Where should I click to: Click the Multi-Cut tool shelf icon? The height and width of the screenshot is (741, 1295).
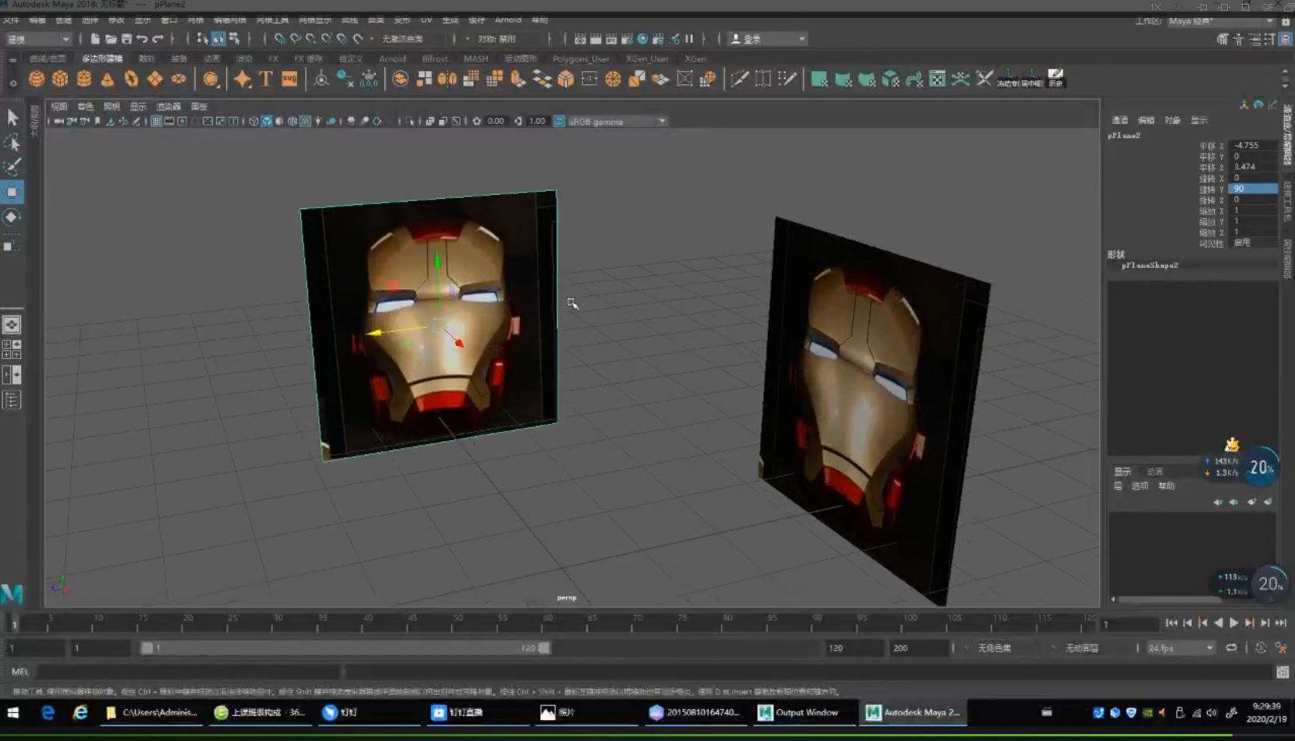click(739, 79)
